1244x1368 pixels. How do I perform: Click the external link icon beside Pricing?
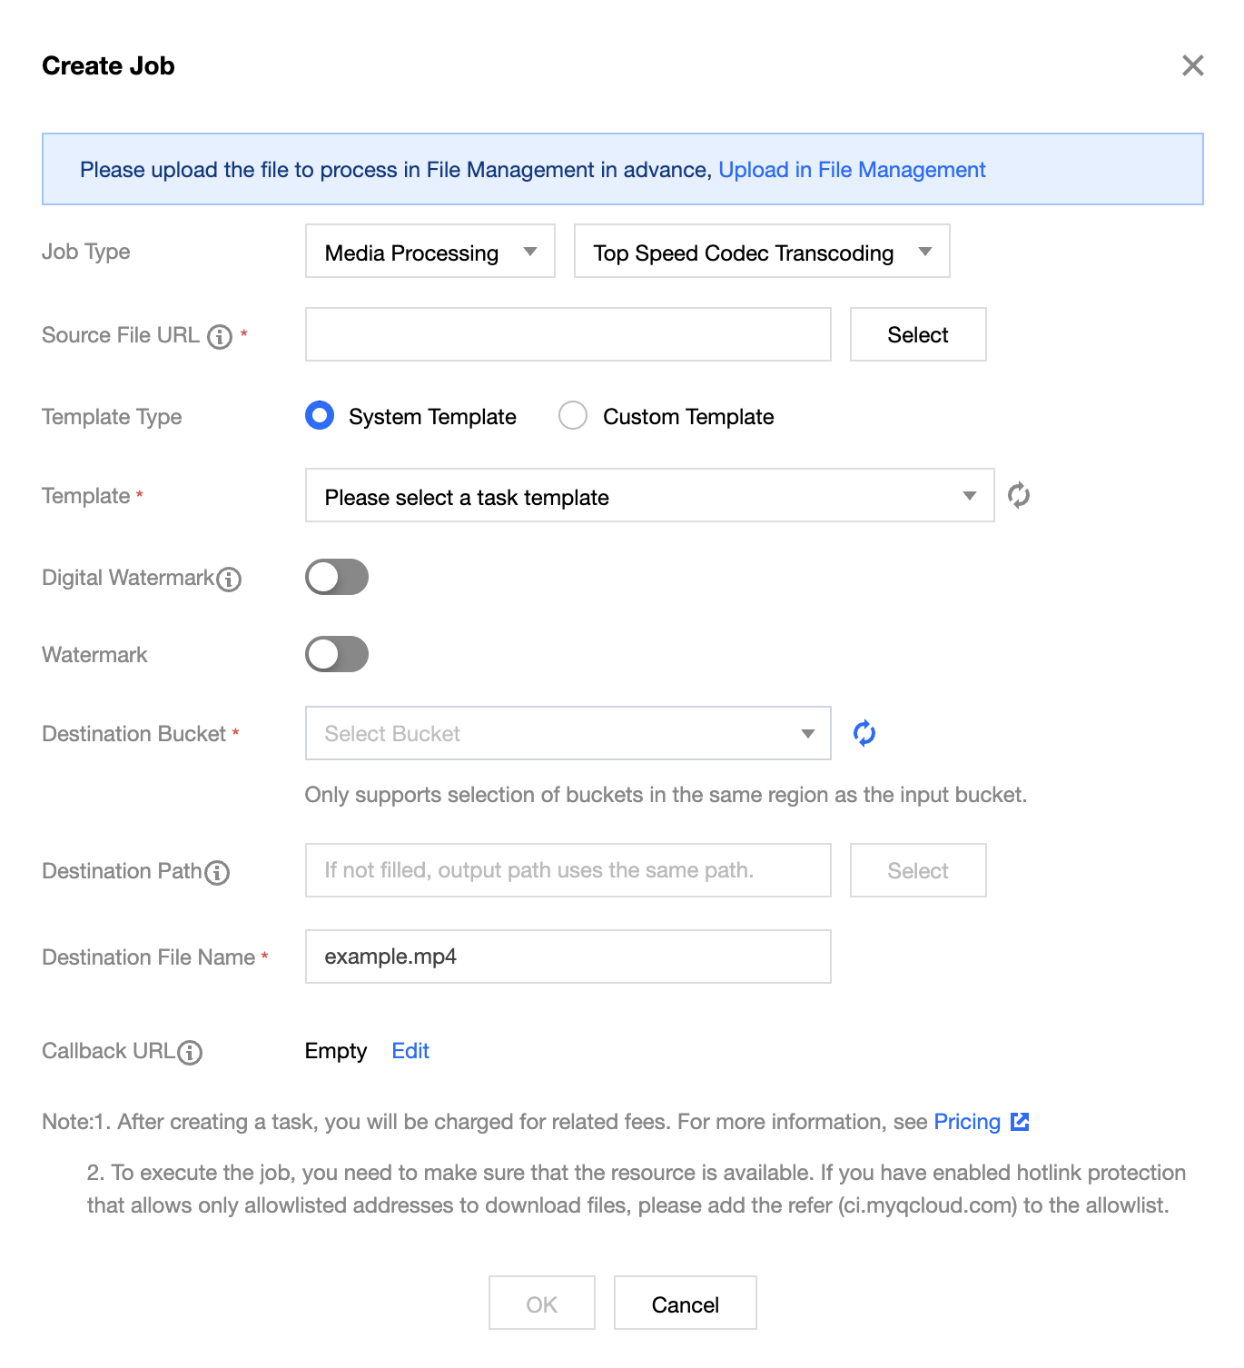click(1020, 1122)
